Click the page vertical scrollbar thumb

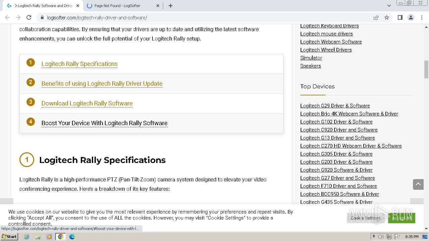point(426,69)
